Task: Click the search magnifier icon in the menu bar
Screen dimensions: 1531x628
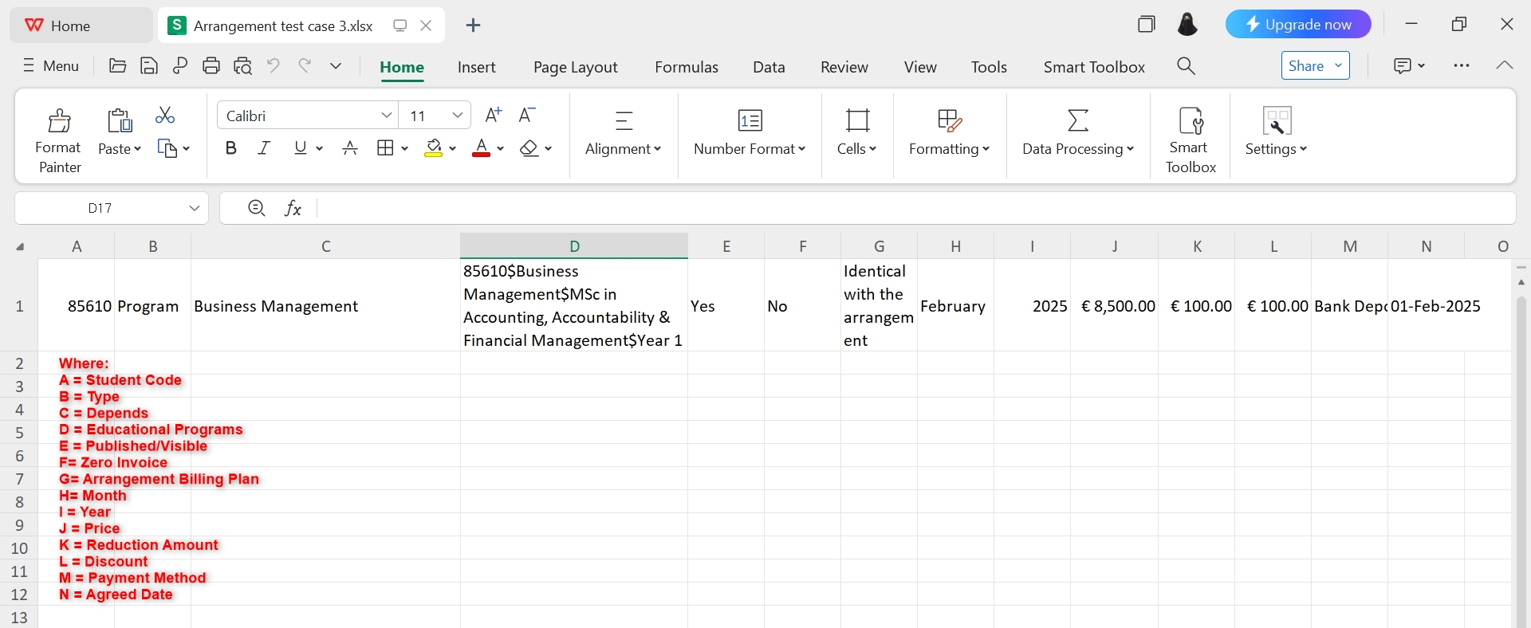Action: [x=1186, y=66]
